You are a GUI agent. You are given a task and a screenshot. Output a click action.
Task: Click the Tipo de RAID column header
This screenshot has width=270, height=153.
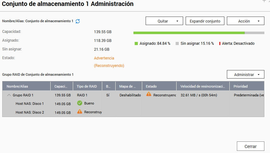pos(87,86)
